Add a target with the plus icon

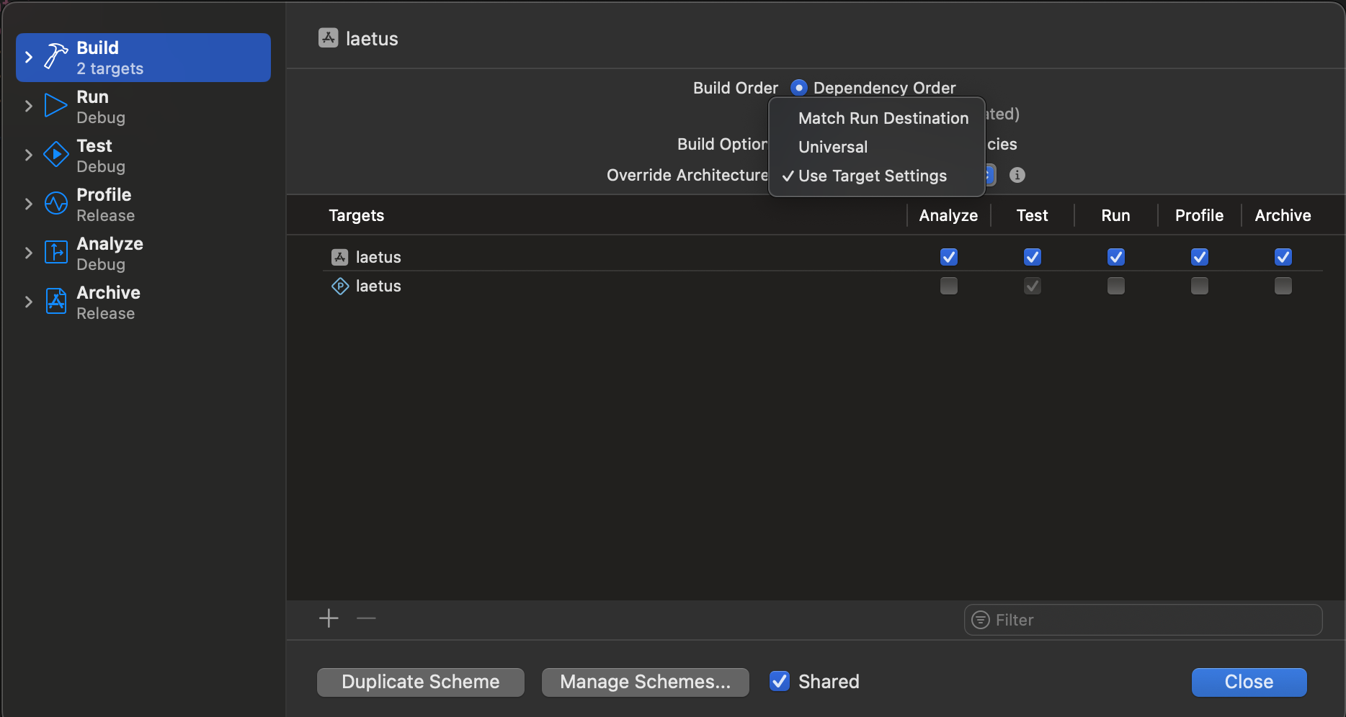[329, 618]
